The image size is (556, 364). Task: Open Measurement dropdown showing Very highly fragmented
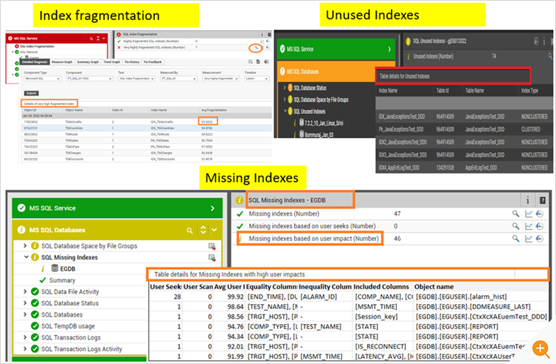coord(221,79)
